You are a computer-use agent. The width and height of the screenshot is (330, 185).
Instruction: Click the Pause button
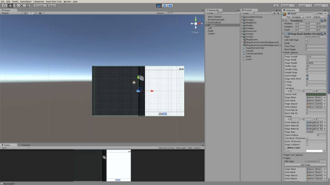click(165, 6)
